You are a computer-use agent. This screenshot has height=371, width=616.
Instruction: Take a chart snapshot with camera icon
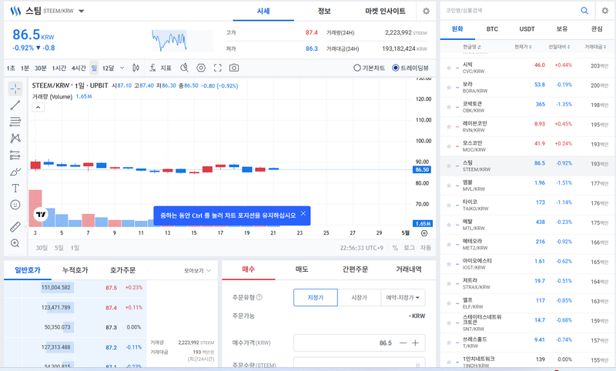[x=233, y=68]
